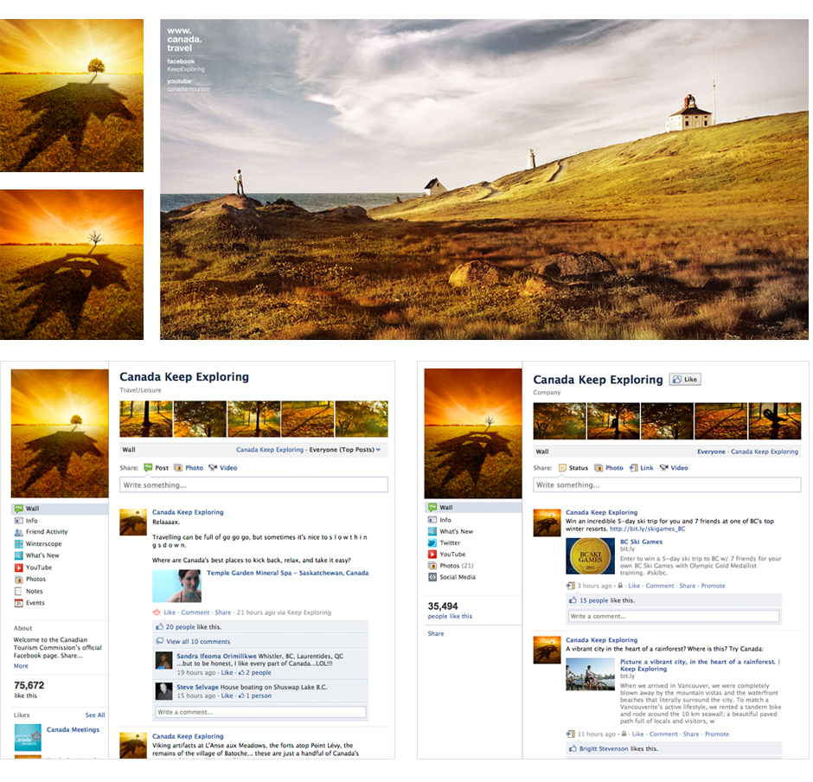813x782 pixels.
Task: Click the Wall icon on the Company page sidebar
Action: (x=432, y=508)
